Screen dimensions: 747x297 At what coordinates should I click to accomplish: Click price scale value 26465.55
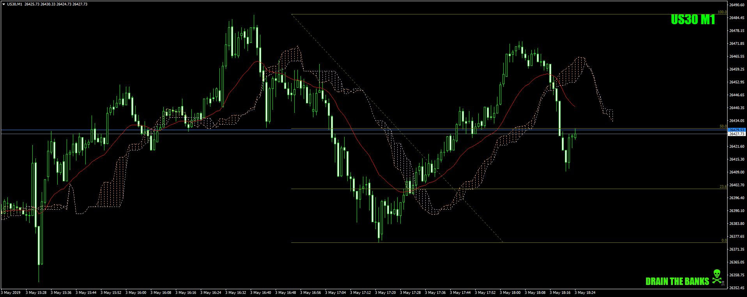tap(737, 57)
